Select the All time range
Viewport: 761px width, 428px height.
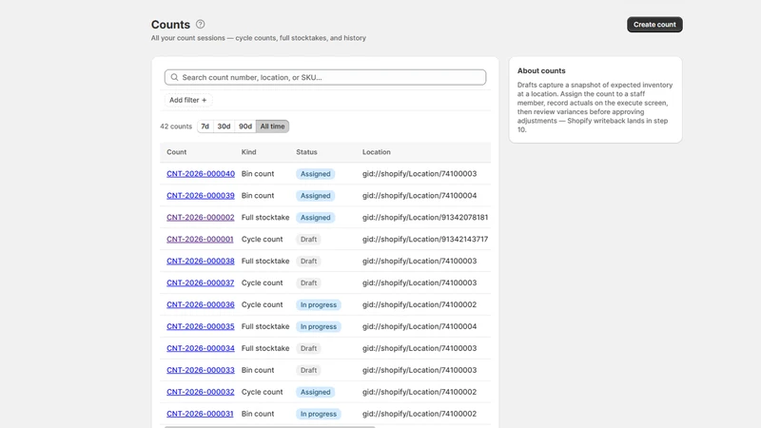pyautogui.click(x=272, y=126)
